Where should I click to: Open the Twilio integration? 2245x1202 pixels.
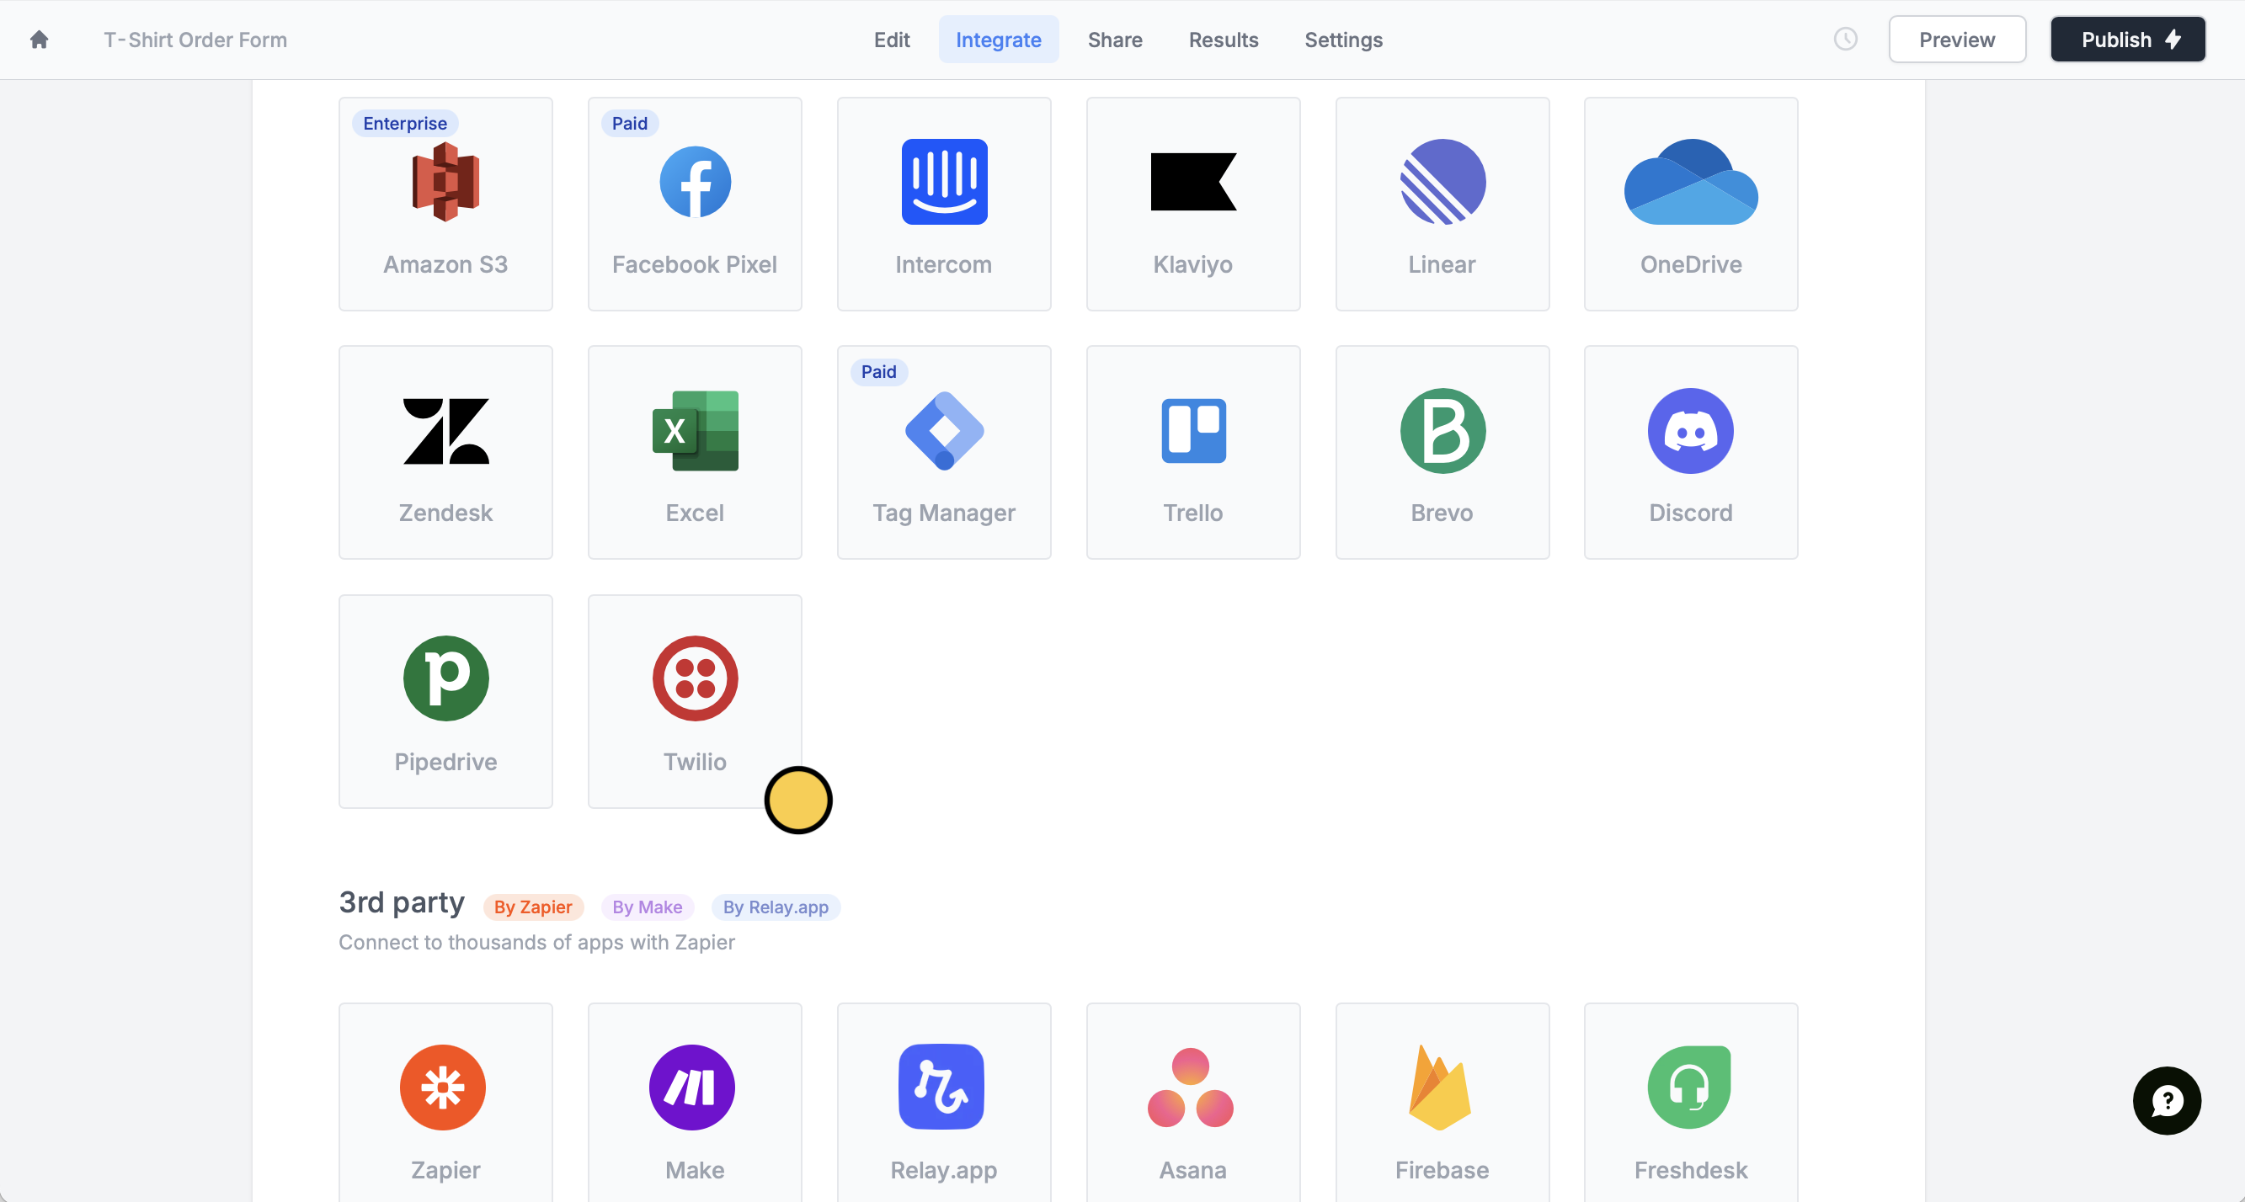695,700
